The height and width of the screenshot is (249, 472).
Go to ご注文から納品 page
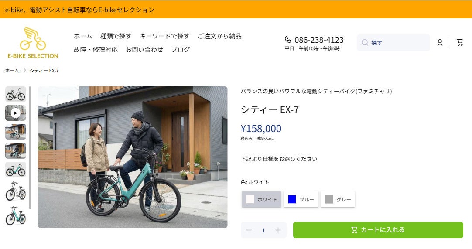(x=219, y=36)
